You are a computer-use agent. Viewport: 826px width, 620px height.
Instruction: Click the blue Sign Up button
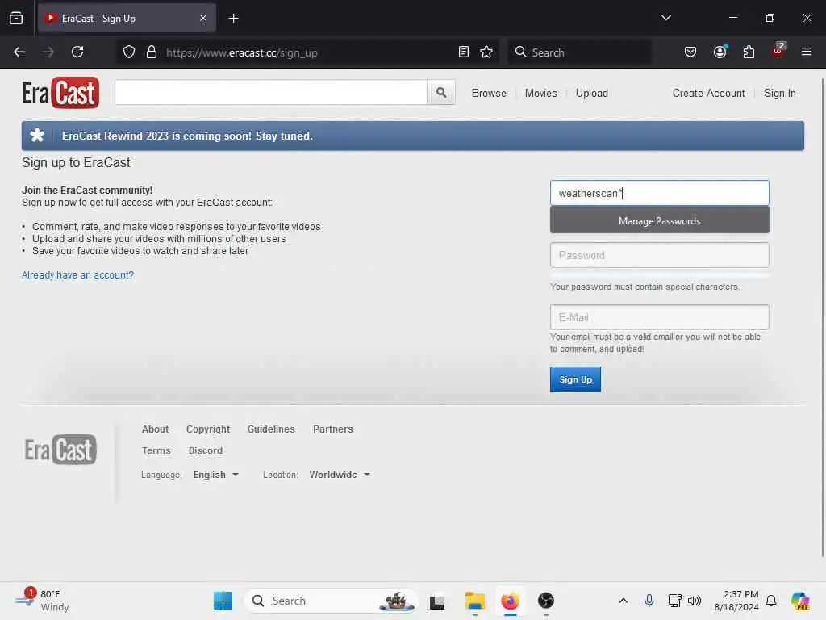pos(575,379)
